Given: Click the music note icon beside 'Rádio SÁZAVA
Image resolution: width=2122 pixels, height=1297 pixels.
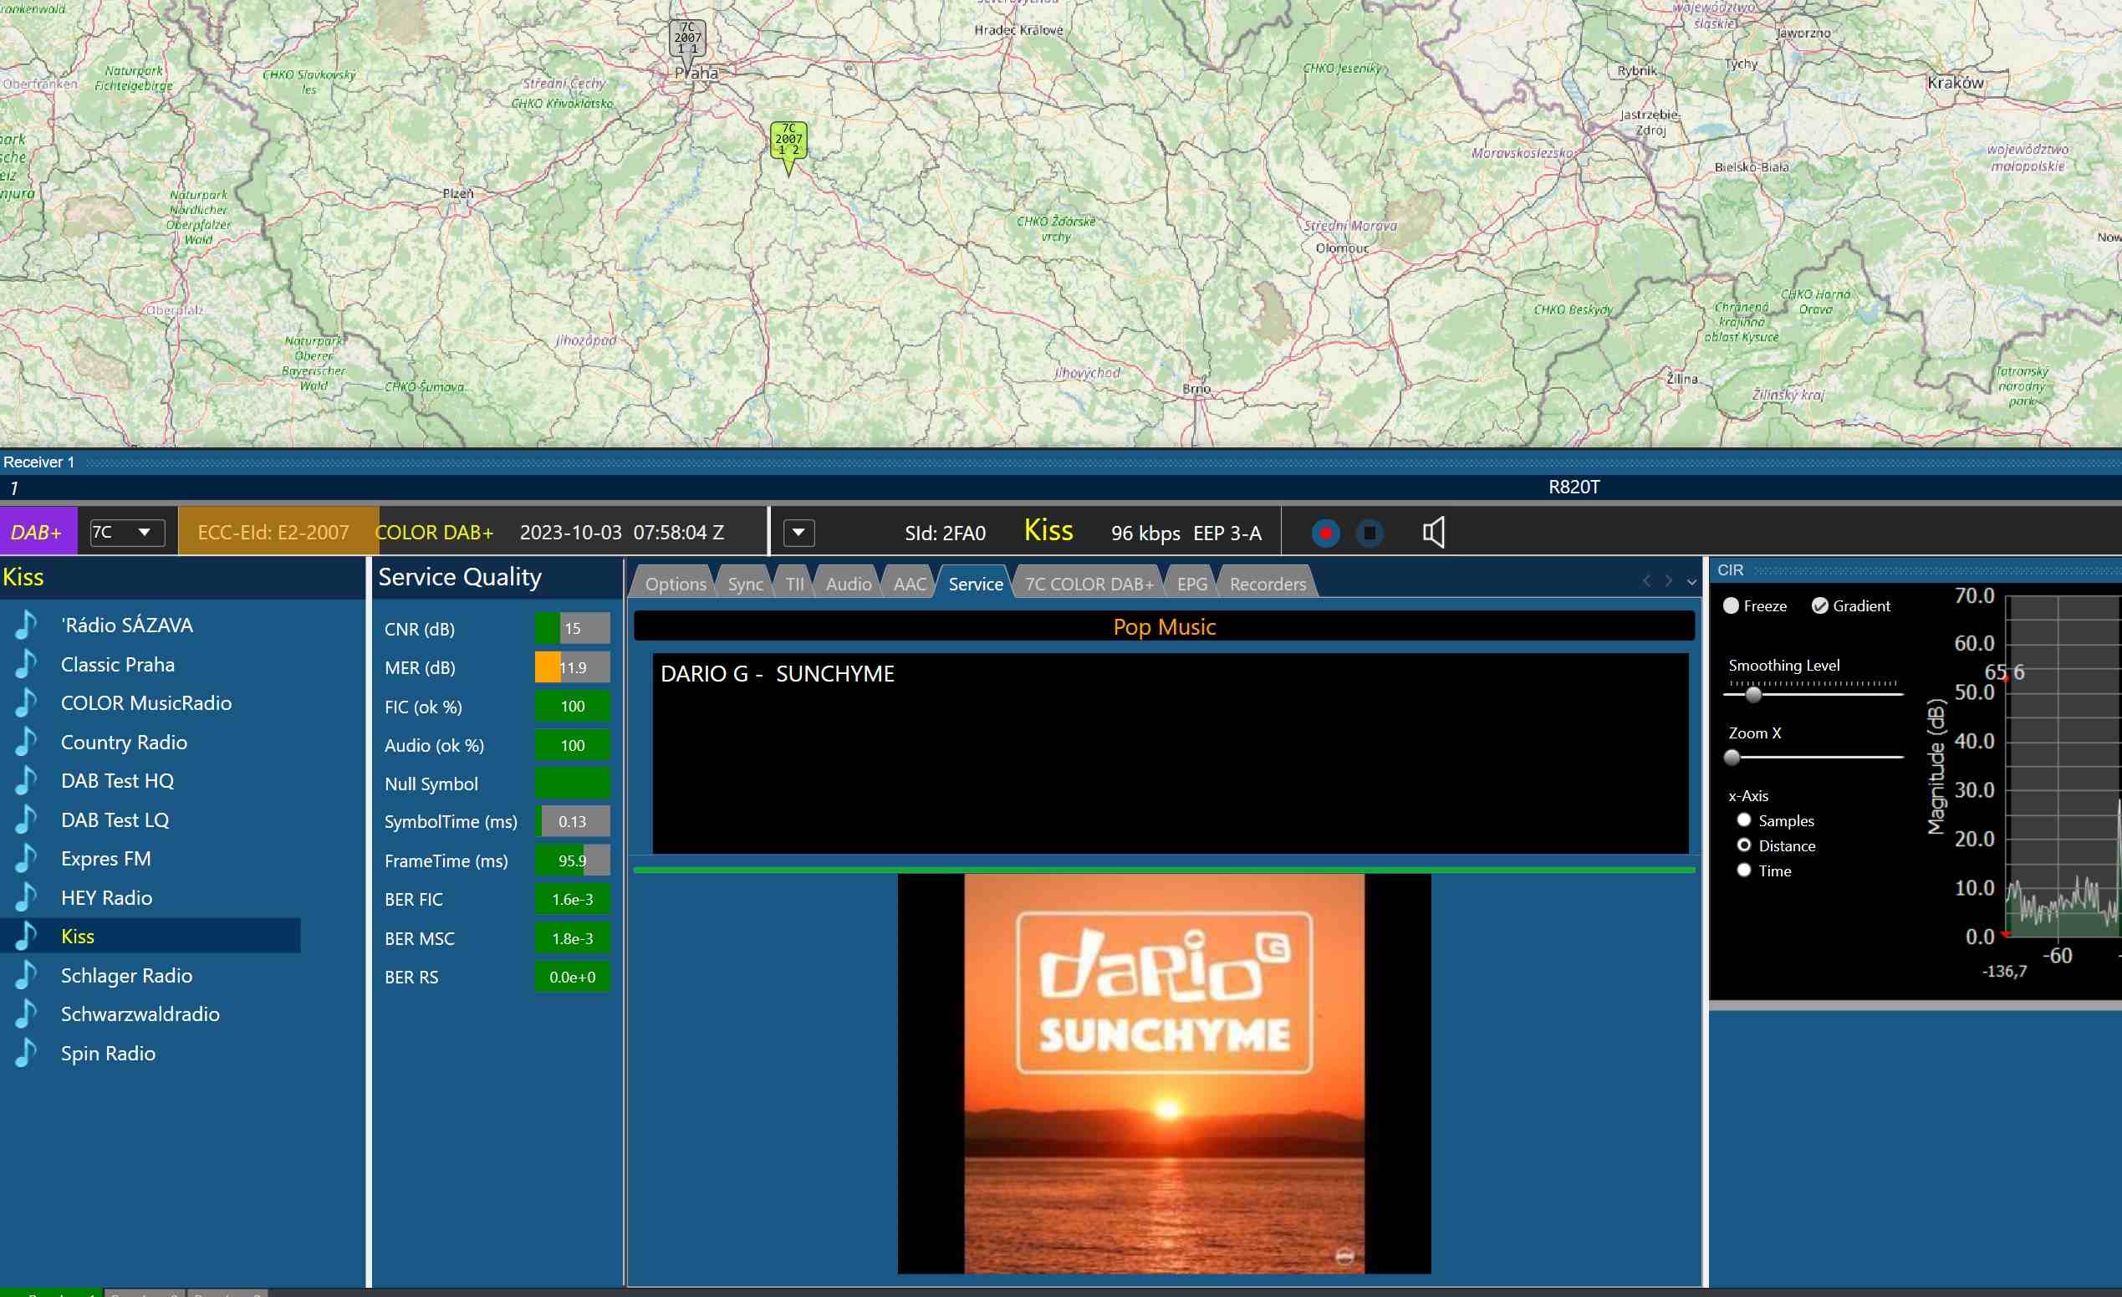Looking at the screenshot, I should pos(27,625).
